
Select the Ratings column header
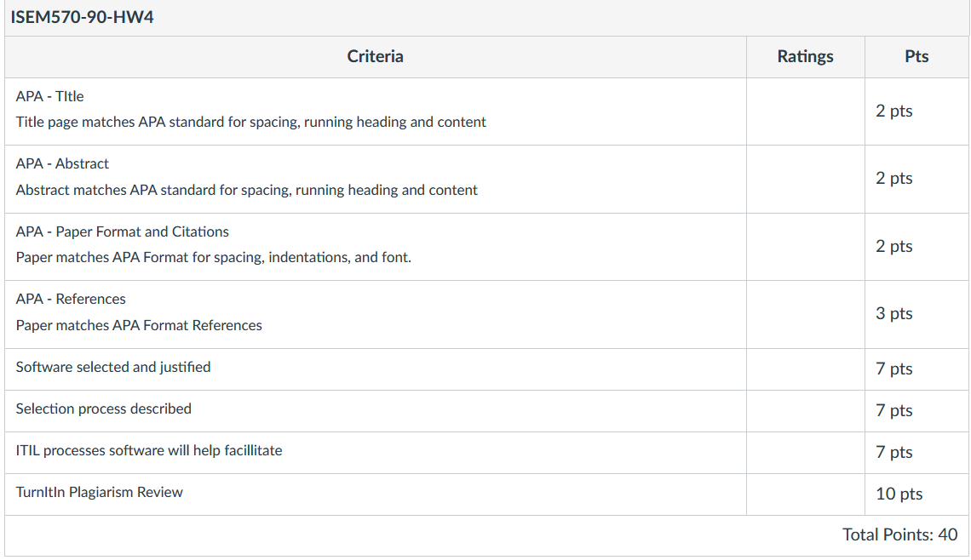(805, 57)
